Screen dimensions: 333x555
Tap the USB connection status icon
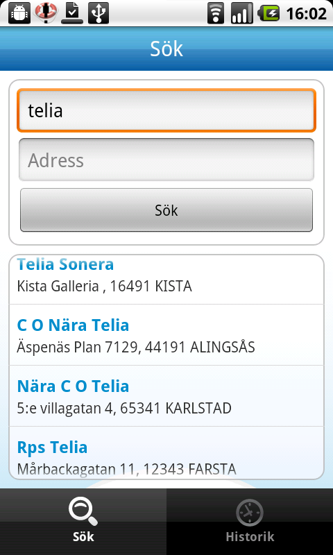coord(99,13)
